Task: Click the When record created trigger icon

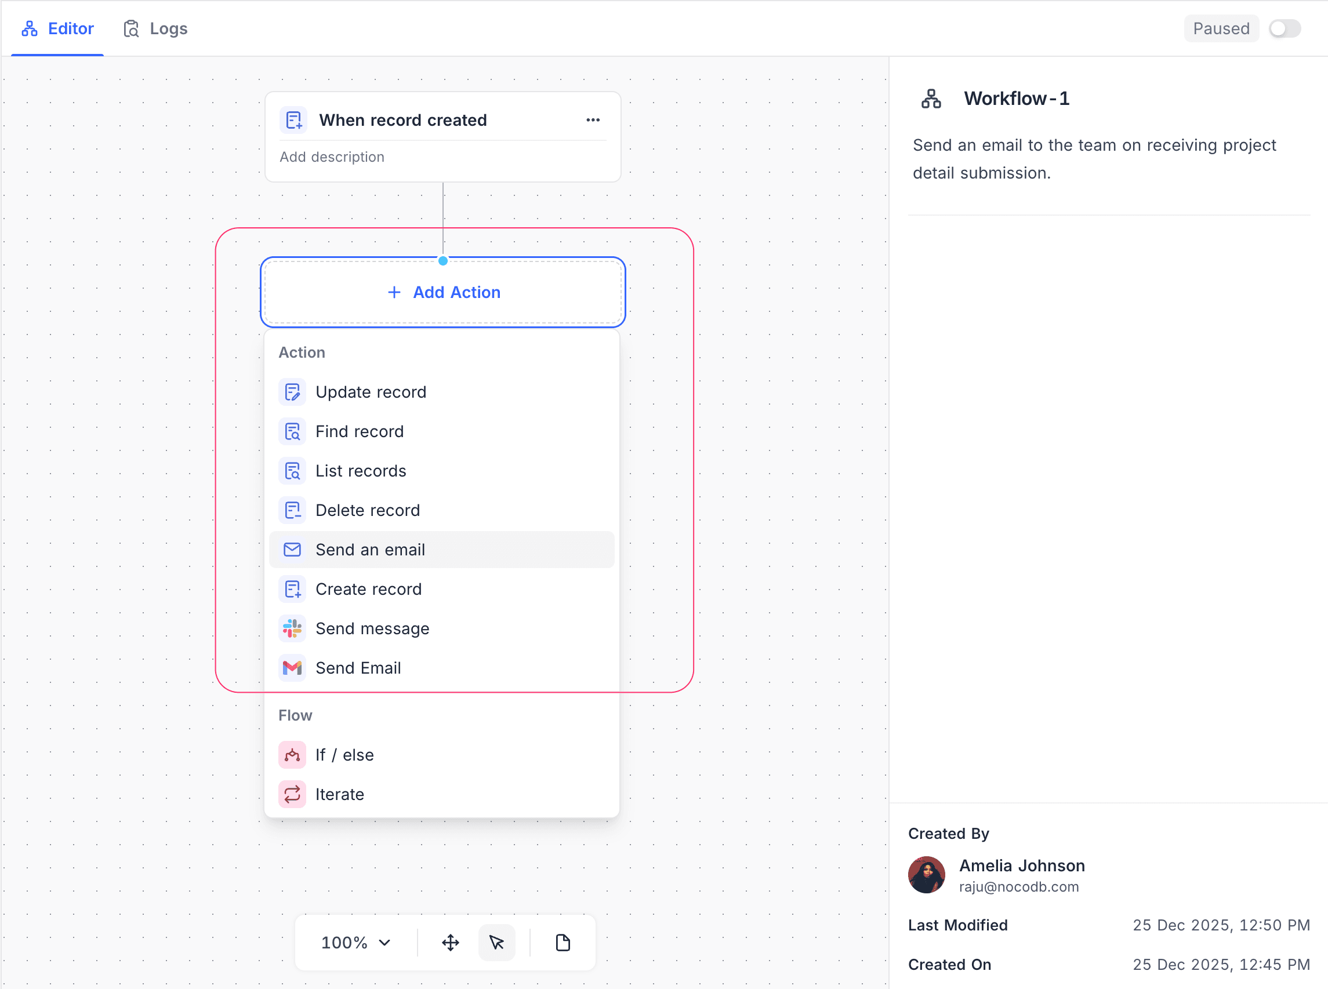Action: (x=293, y=120)
